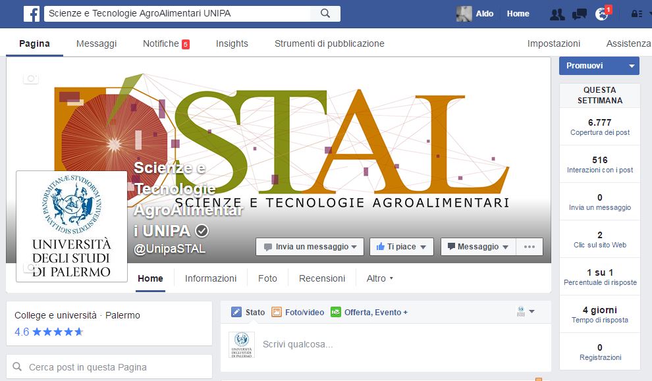The height and width of the screenshot is (381, 652).
Task: Open the Informazioni tab
Action: tap(210, 278)
